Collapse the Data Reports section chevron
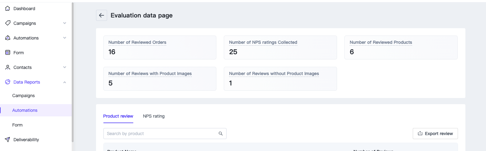The image size is (486, 151). [65, 82]
